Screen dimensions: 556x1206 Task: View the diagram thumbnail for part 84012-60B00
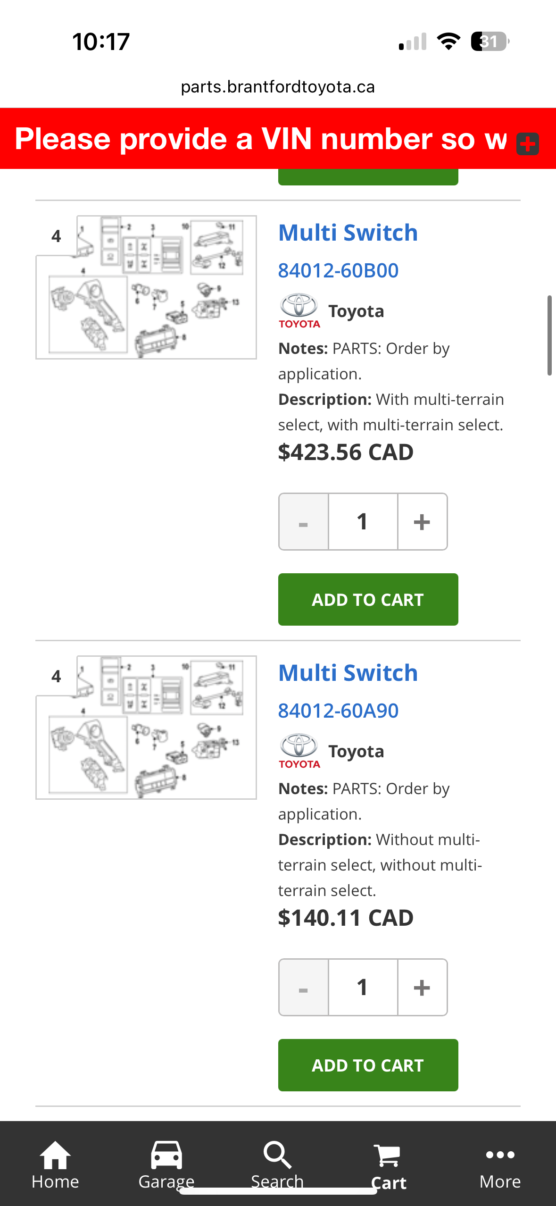click(146, 287)
